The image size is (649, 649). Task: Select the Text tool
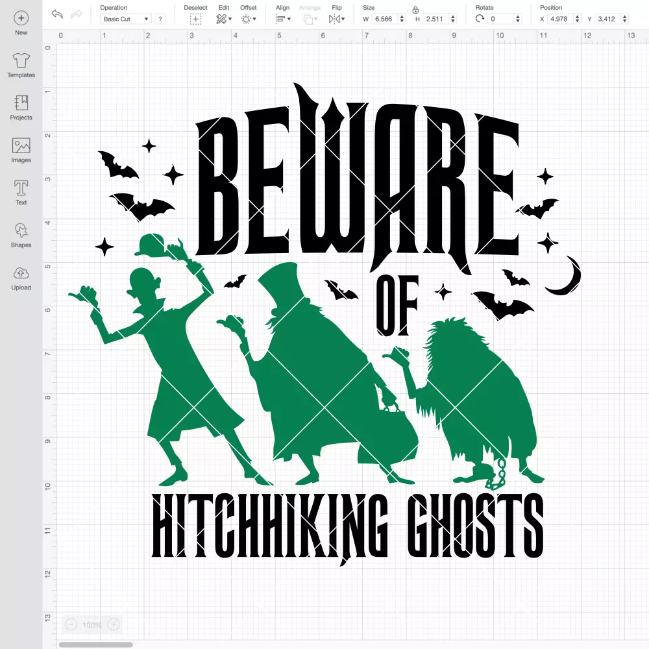pyautogui.click(x=21, y=193)
